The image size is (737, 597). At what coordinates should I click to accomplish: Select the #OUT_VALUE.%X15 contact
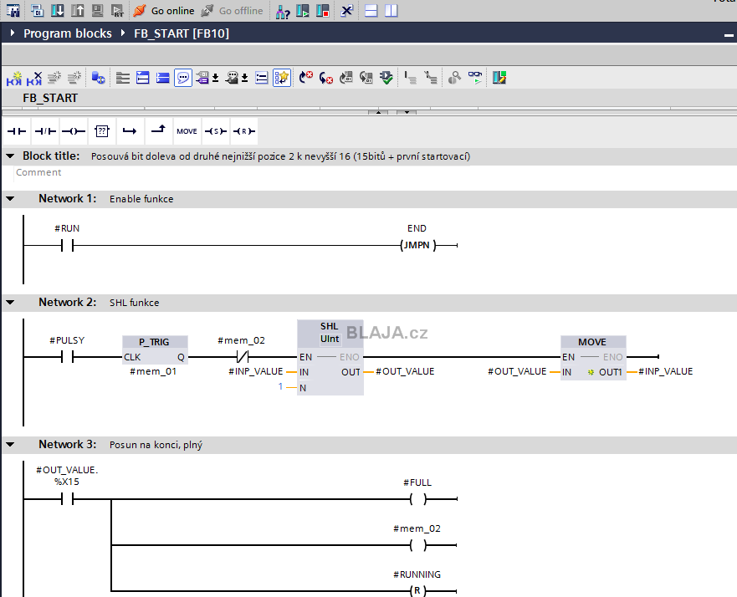(x=67, y=499)
